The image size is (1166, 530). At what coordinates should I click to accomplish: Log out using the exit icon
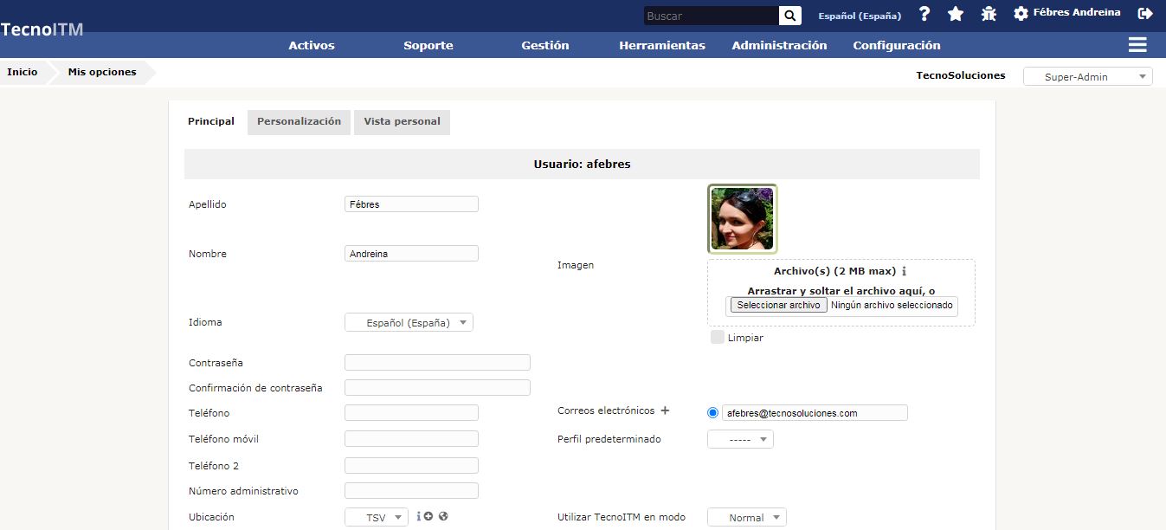coord(1145,14)
